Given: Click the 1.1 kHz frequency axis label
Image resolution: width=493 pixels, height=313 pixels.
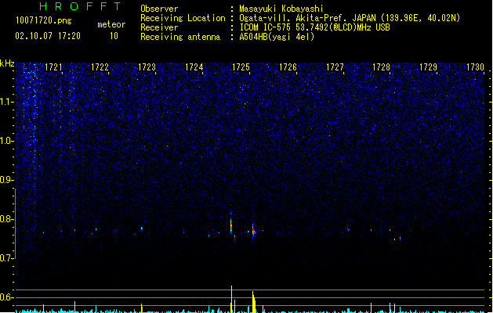Looking at the screenshot, I should tap(6, 102).
